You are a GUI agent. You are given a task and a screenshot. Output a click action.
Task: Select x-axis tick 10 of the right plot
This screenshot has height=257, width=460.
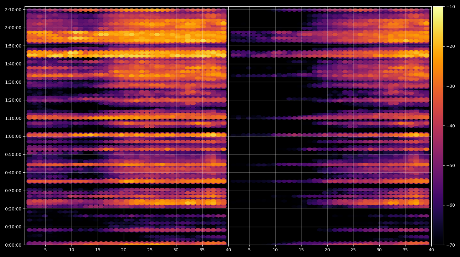[275, 250]
